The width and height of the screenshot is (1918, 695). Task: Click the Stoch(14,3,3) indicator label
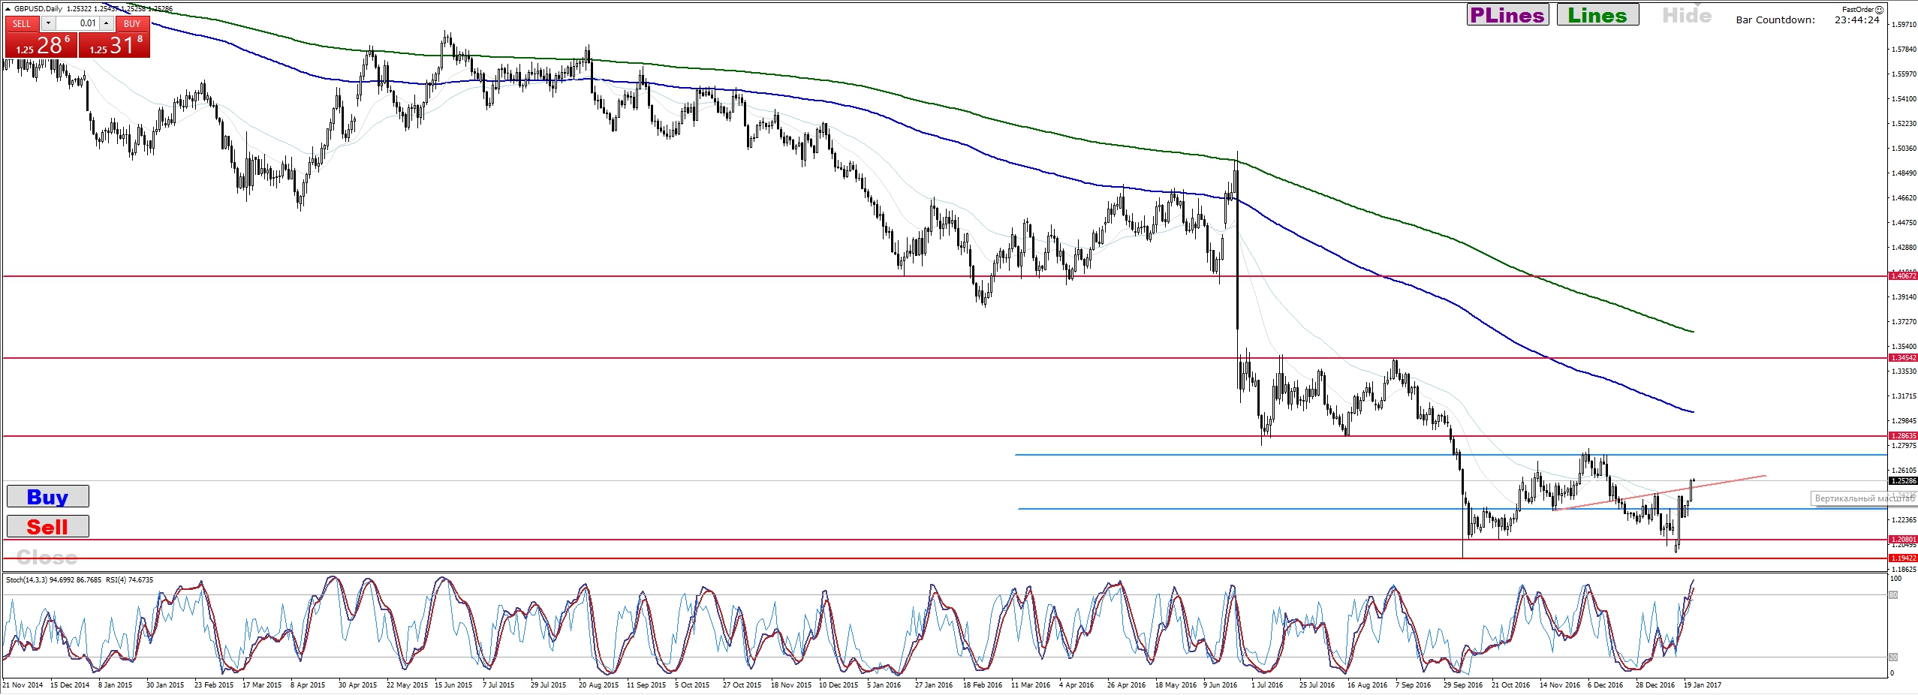(26, 580)
